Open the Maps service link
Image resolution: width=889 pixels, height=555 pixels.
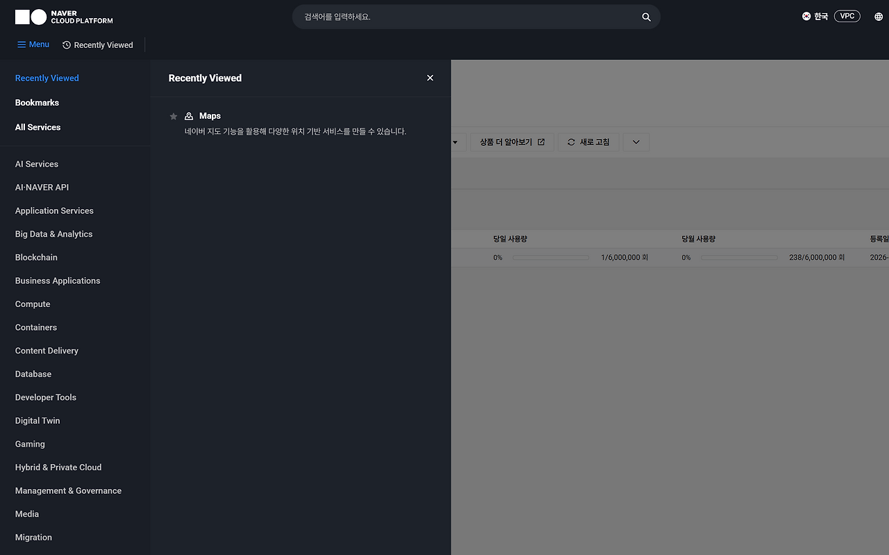pyautogui.click(x=210, y=116)
